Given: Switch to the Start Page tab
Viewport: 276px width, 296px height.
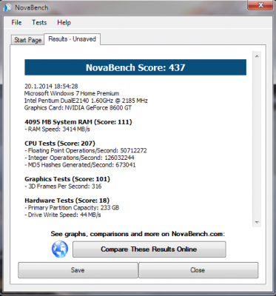Looking at the screenshot, I should 27,40.
